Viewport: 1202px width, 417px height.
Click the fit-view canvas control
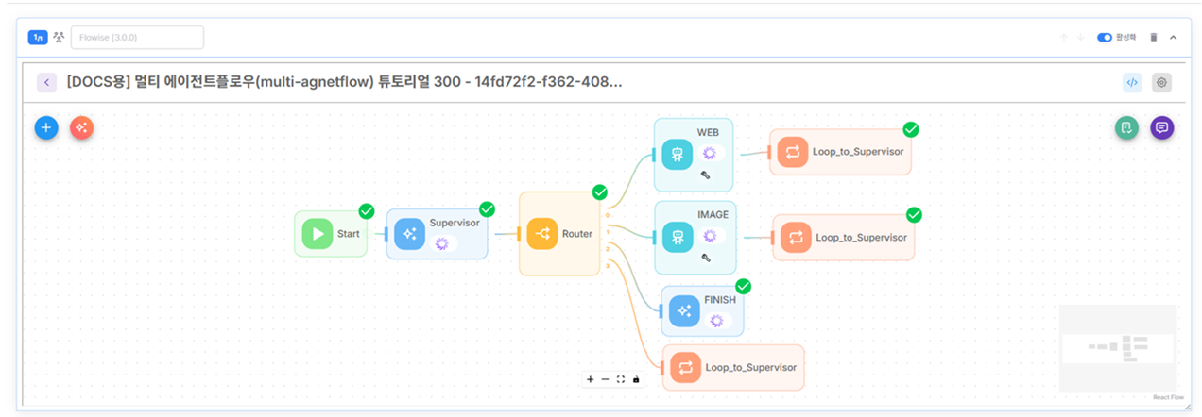(621, 379)
